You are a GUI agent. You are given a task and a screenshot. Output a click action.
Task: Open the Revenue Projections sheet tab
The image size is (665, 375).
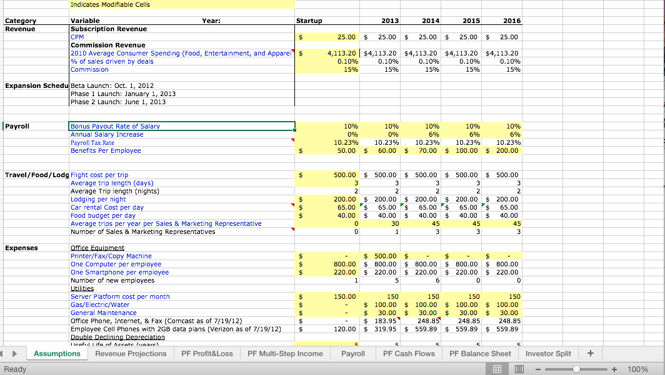click(x=131, y=353)
